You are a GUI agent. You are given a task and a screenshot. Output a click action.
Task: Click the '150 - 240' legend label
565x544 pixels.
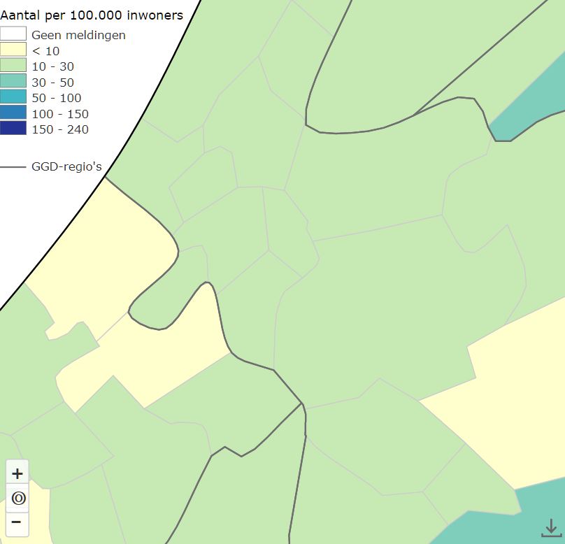(x=60, y=129)
